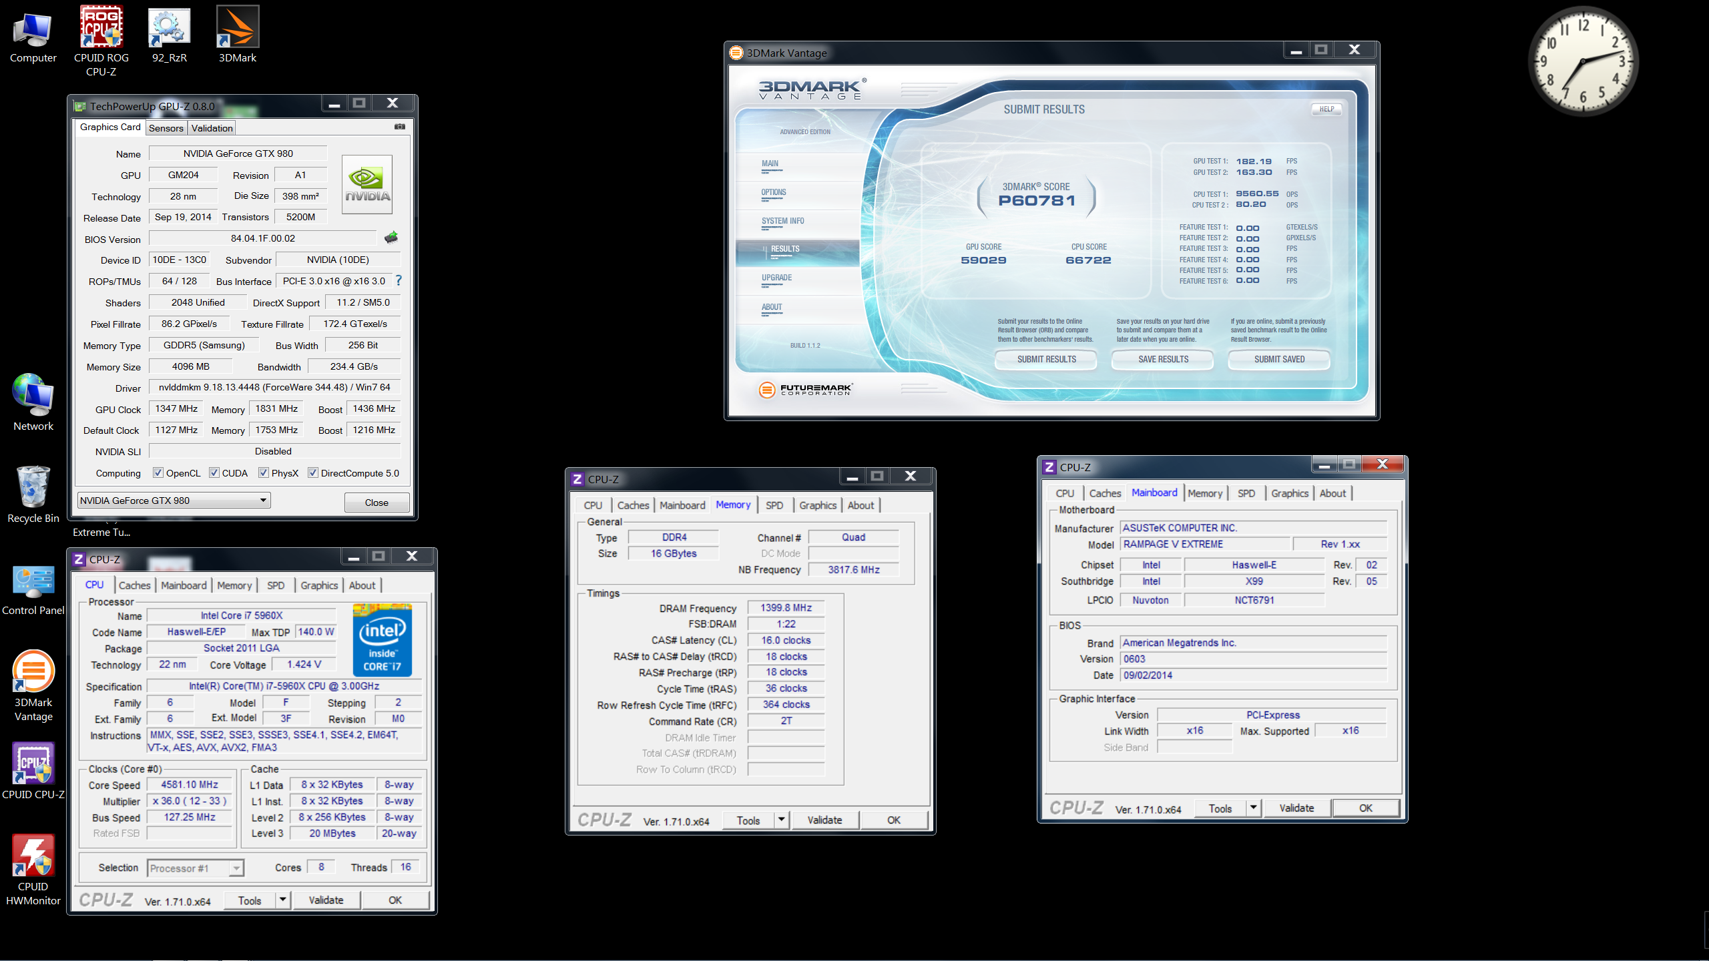The image size is (1709, 961).
Task: Click title icon of CPU-Z Memory window
Action: click(x=577, y=479)
